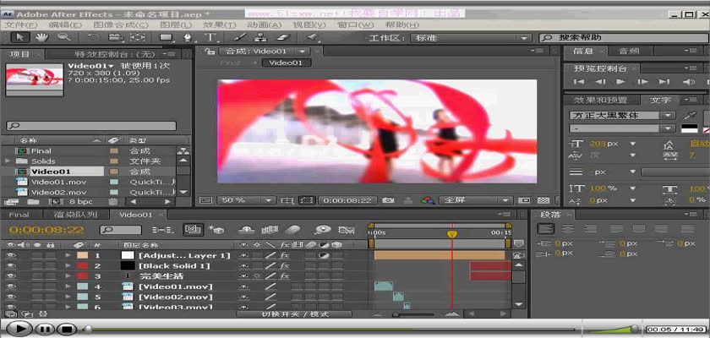Expand Adjustment Layer 1 properties

pyautogui.click(x=68, y=256)
